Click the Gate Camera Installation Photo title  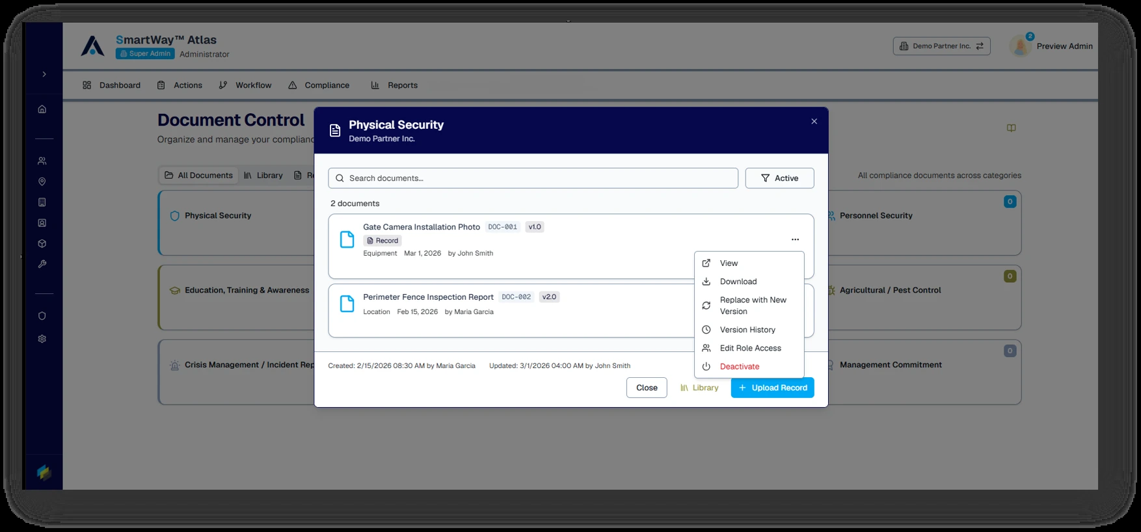pos(422,227)
